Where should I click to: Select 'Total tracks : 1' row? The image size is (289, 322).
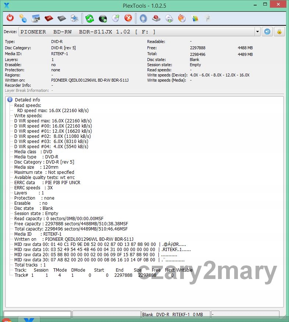pyautogui.click(x=30, y=265)
